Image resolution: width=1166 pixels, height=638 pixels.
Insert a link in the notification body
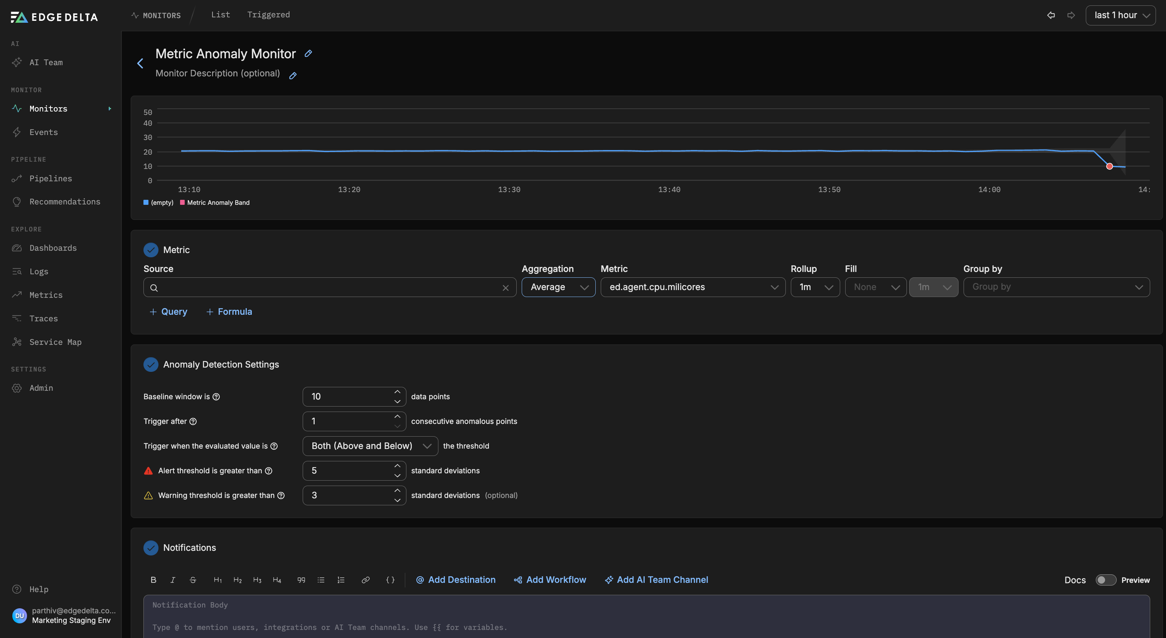click(x=366, y=580)
